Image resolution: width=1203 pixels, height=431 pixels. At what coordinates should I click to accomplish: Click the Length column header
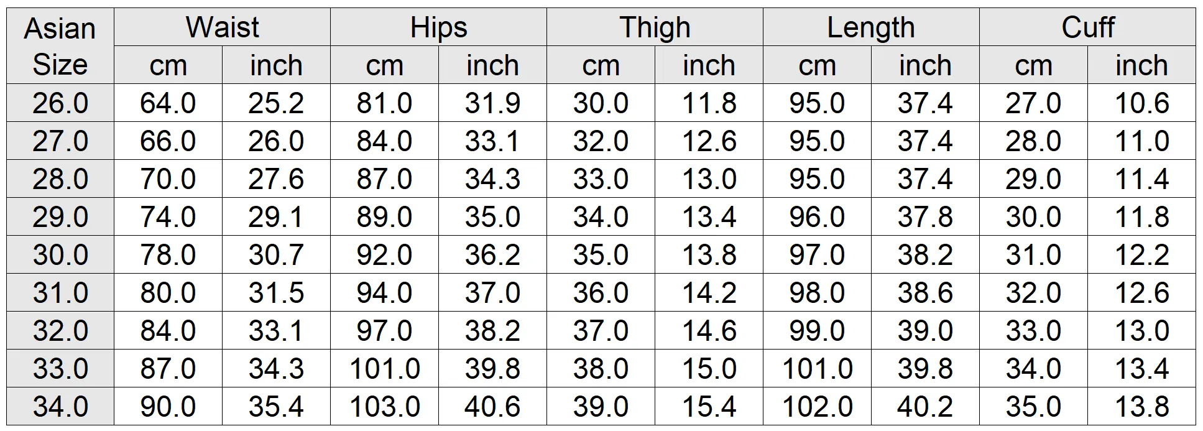coord(871,27)
